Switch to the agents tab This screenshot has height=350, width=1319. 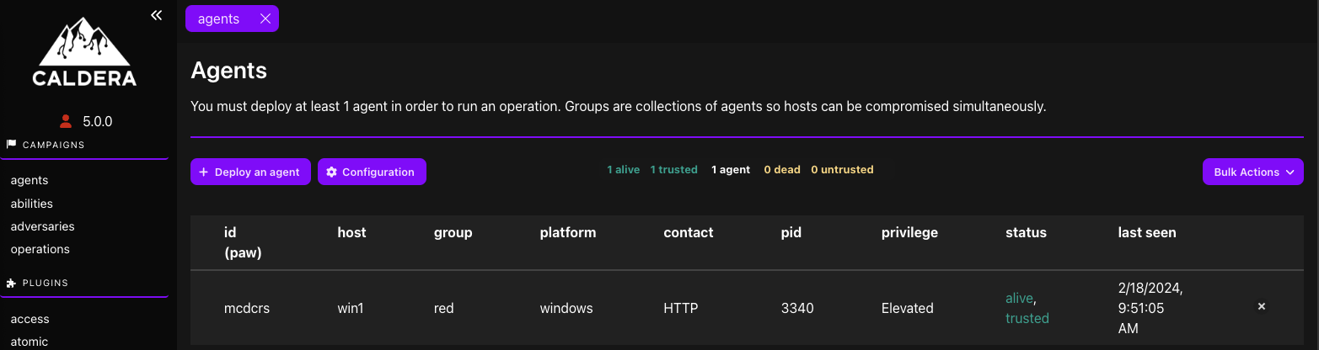[218, 19]
